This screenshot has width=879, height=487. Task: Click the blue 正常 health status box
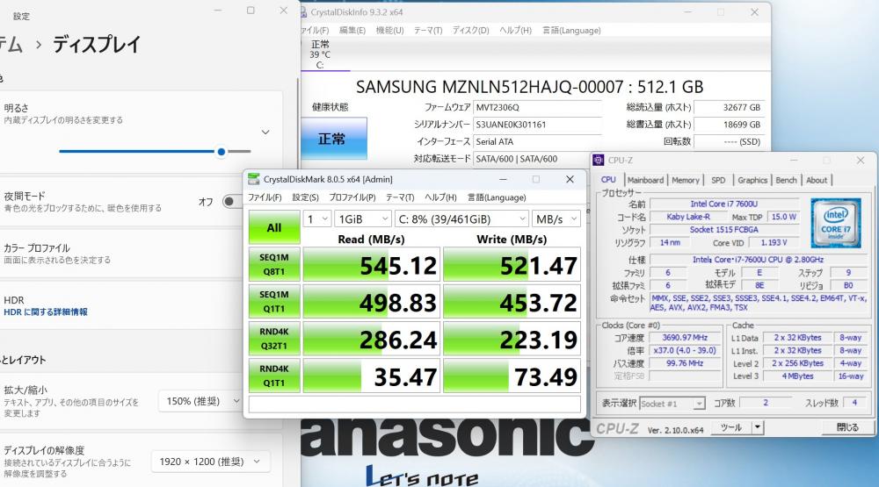coord(333,139)
